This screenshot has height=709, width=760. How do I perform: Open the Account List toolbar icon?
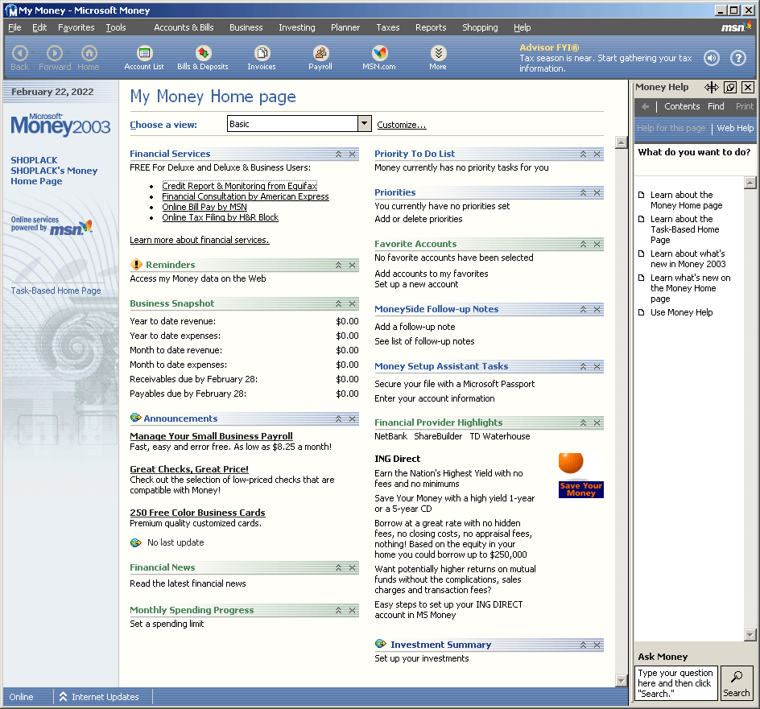[x=144, y=58]
